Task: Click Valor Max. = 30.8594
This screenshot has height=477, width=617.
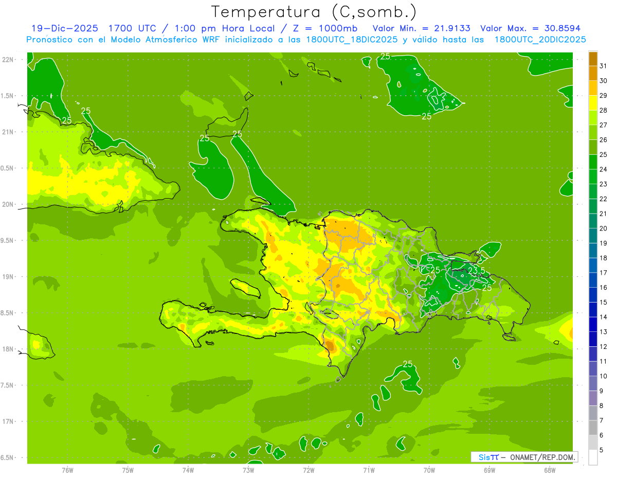Action: pos(530,28)
